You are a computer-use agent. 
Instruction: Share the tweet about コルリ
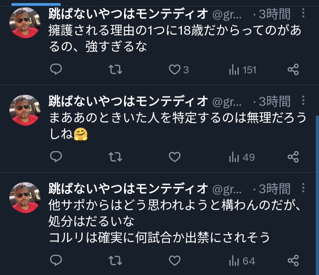(293, 261)
